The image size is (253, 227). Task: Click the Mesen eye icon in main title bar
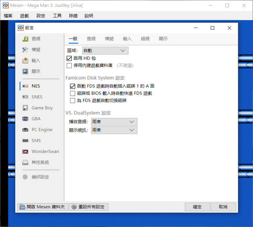6,5
